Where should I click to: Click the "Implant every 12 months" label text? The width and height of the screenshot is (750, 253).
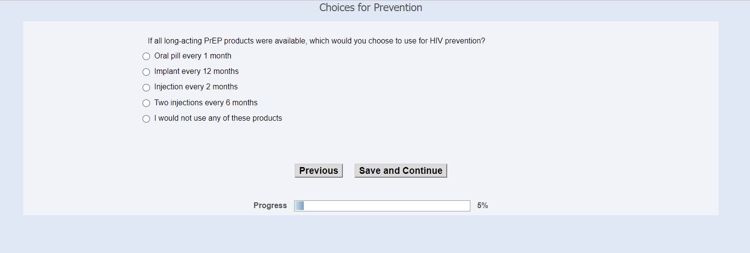[x=196, y=71]
